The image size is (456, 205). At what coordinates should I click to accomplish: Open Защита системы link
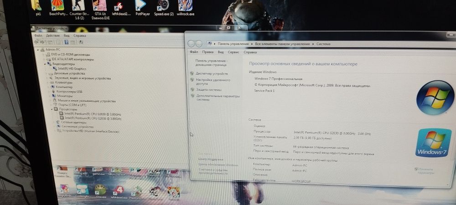(x=208, y=90)
